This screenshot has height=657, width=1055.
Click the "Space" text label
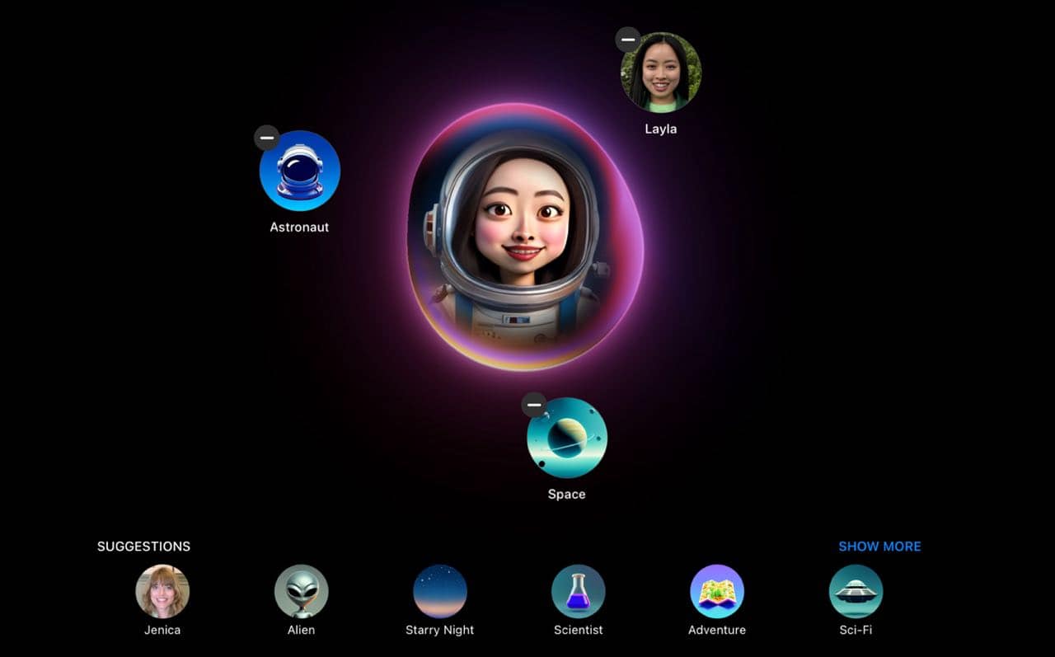coord(566,495)
